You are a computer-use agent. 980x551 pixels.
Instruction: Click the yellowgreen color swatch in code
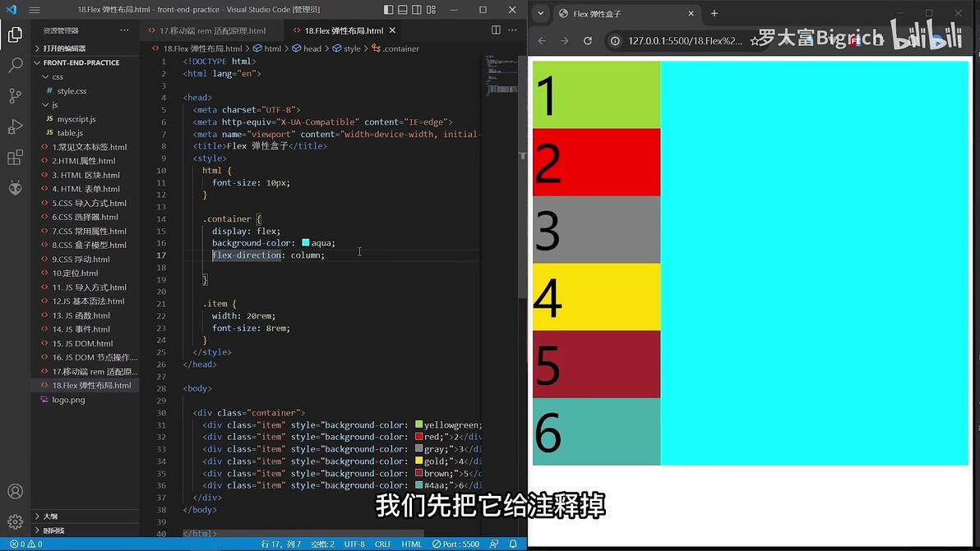point(418,425)
